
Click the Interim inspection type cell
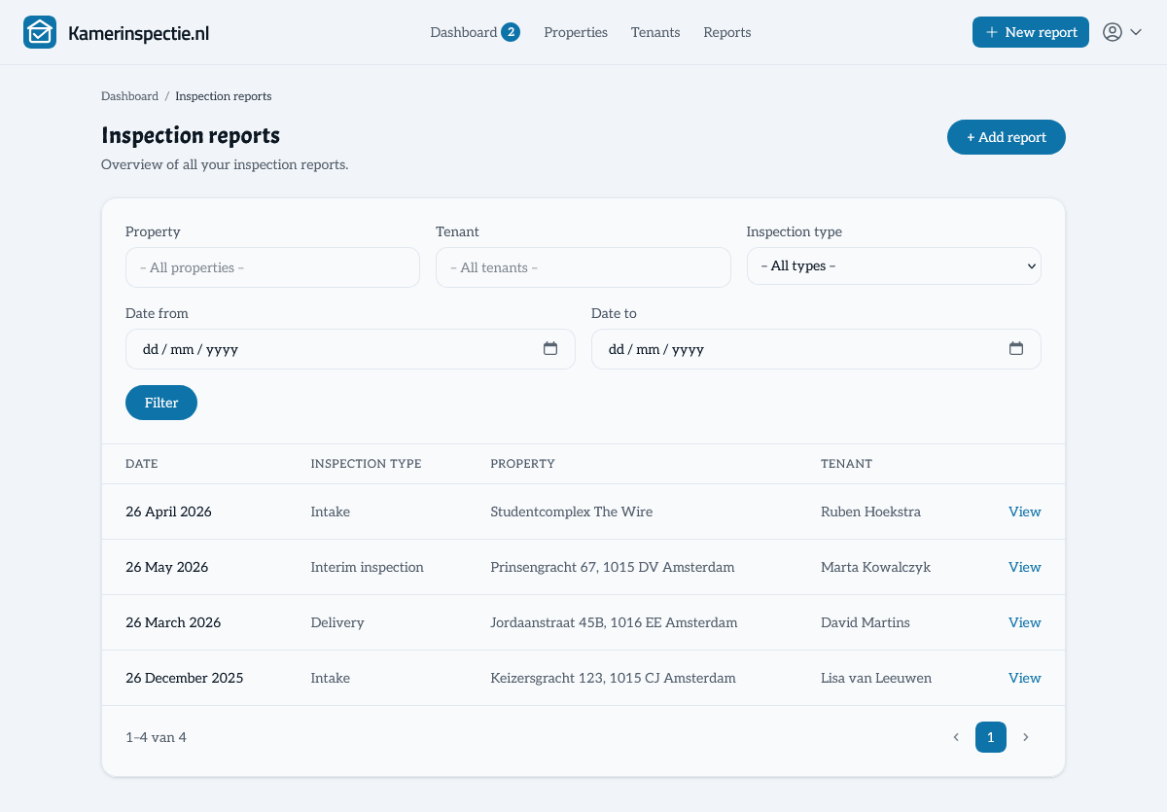pyautogui.click(x=367, y=567)
